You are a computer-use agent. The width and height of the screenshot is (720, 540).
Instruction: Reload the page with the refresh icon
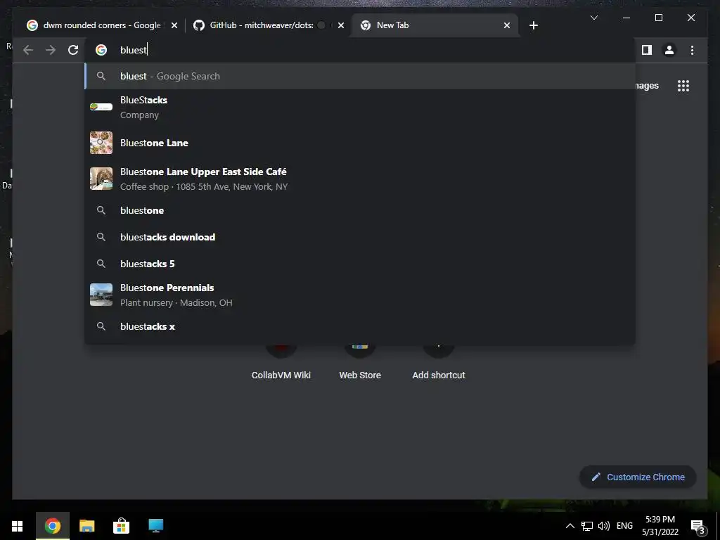tap(73, 50)
